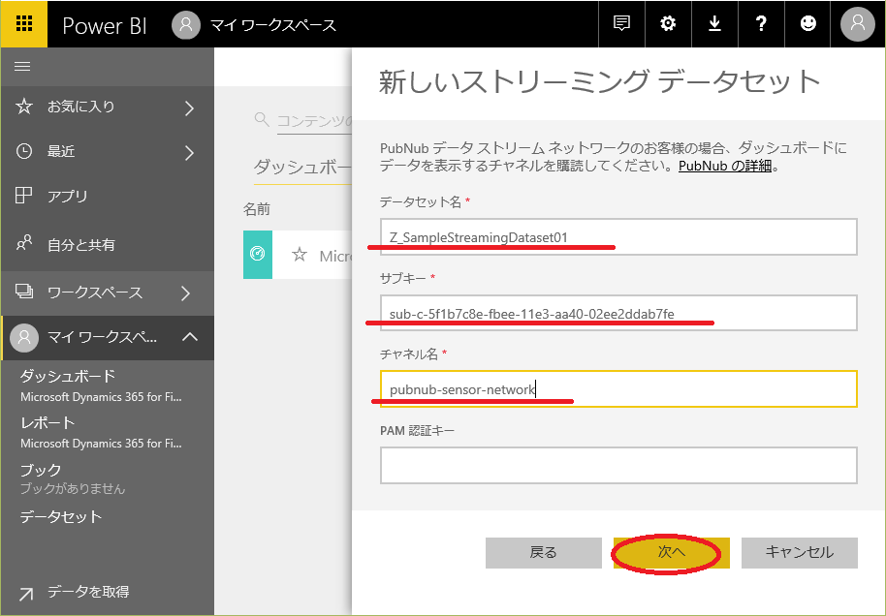The width and height of the screenshot is (886, 616).
Task: Favorite the dashboard with star icon
Action: click(300, 255)
